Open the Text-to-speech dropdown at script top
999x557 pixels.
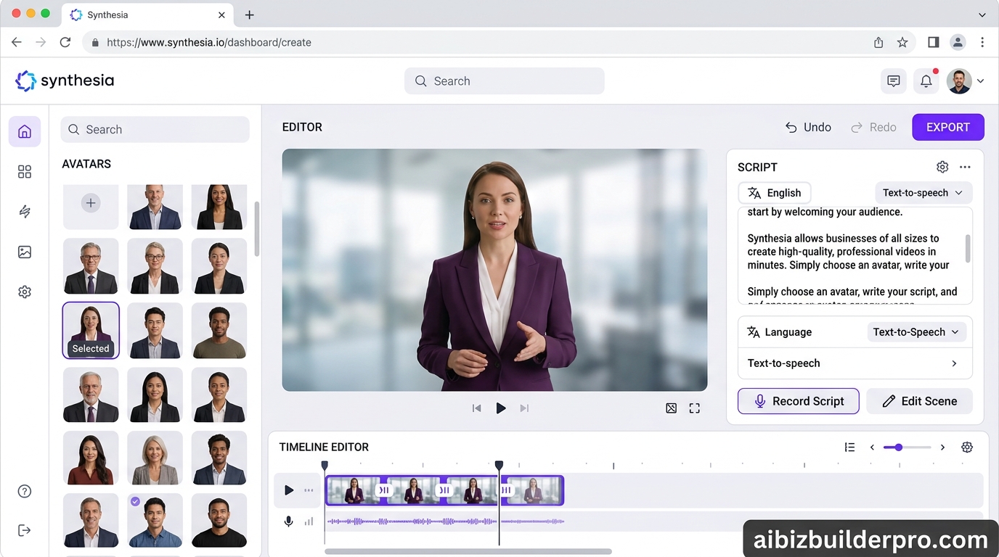[923, 193]
